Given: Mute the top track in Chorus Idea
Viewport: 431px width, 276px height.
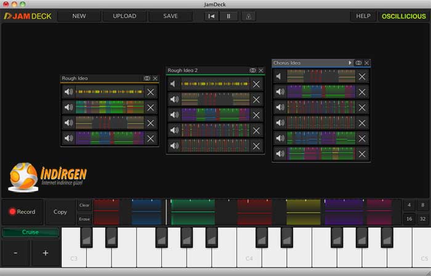Looking at the screenshot, I should coord(280,76).
